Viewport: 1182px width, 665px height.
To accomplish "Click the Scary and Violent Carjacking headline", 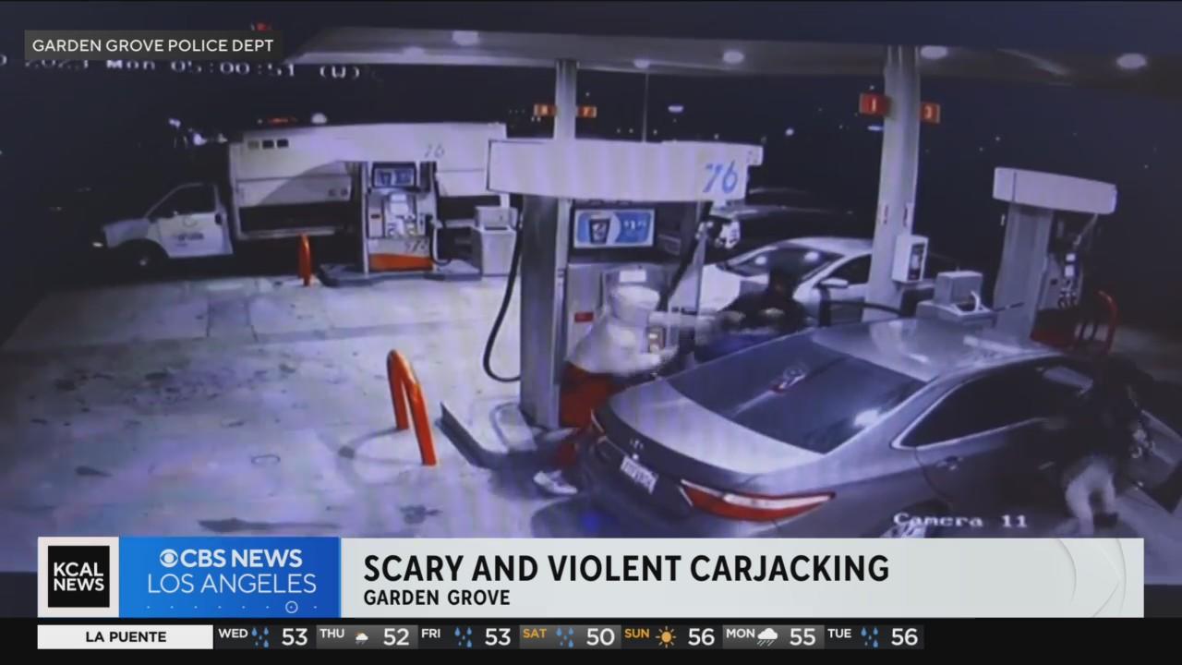I will [x=626, y=568].
